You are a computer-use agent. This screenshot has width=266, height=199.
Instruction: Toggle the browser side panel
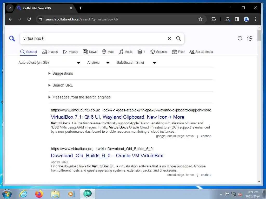pyautogui.click(x=237, y=19)
